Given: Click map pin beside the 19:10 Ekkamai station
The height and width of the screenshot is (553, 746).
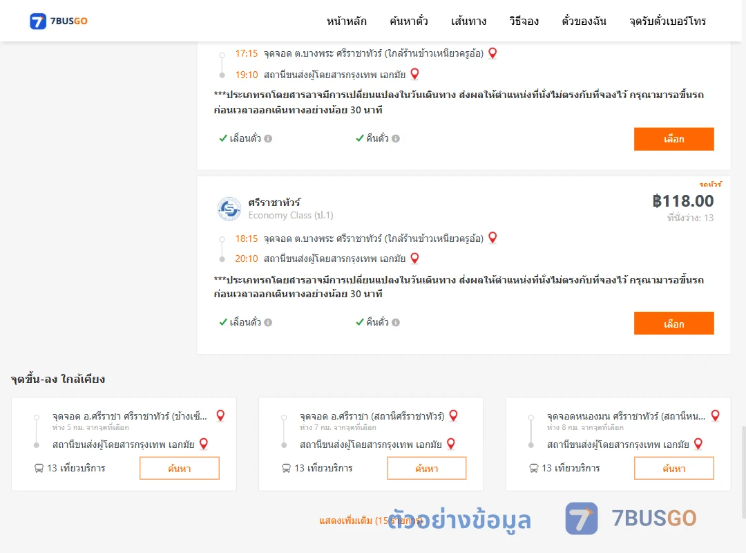Looking at the screenshot, I should point(415,74).
